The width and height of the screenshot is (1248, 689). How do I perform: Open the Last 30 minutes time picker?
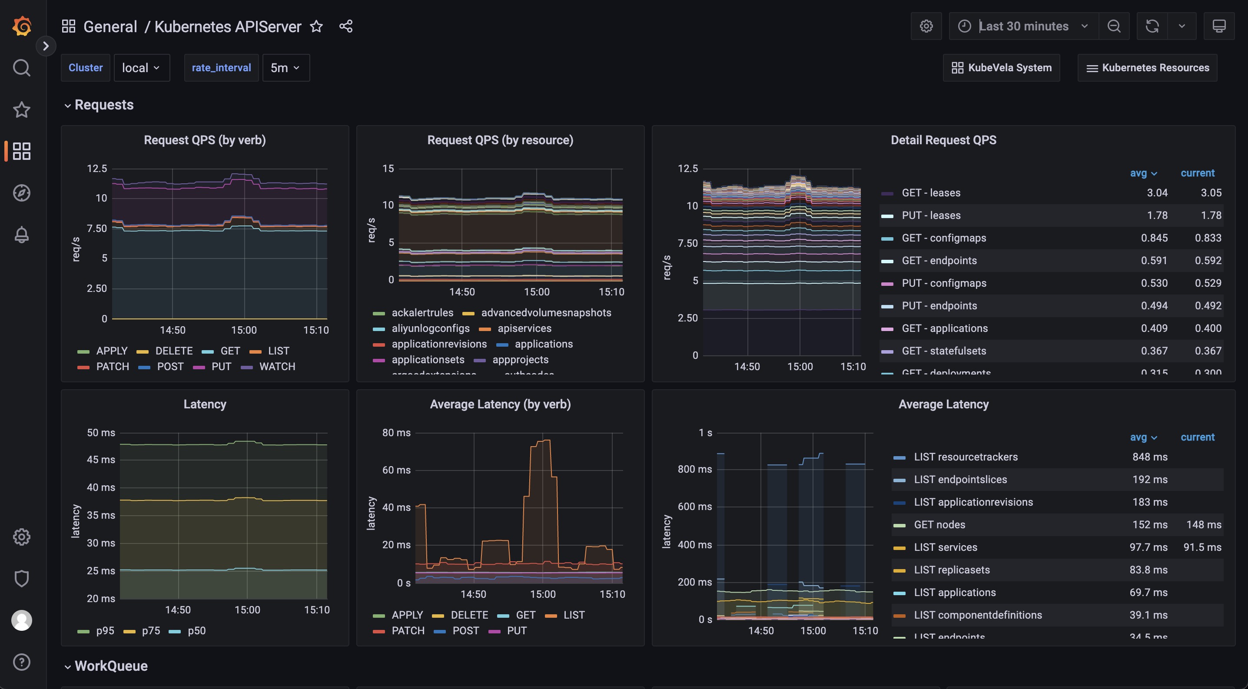pos(1023,26)
